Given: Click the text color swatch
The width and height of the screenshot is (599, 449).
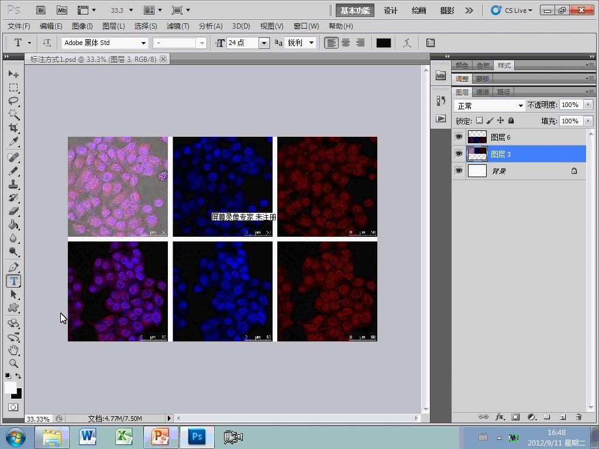Looking at the screenshot, I should tap(384, 43).
